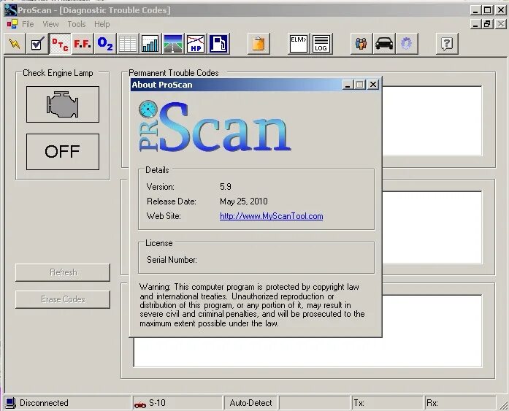
Task: Click the release date May 25, 2010
Action: [x=244, y=201]
